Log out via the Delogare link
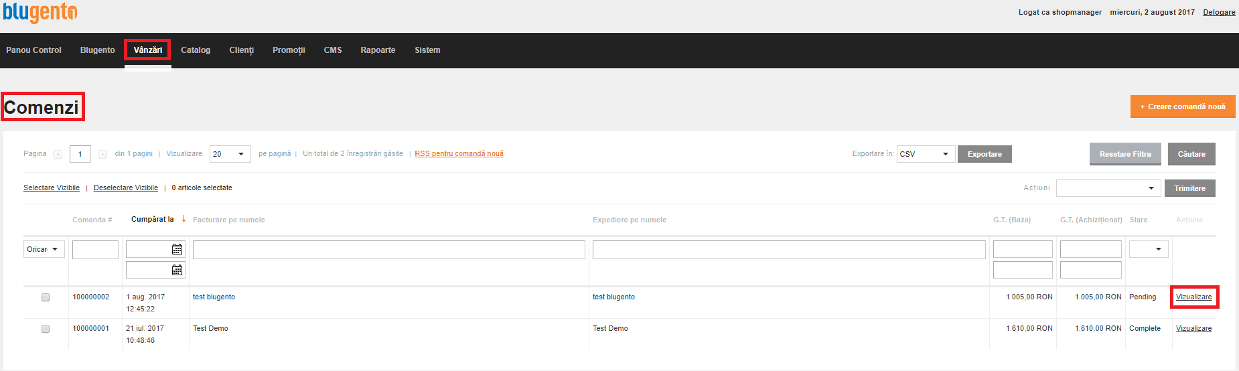The height and width of the screenshot is (371, 1239). 1219,12
